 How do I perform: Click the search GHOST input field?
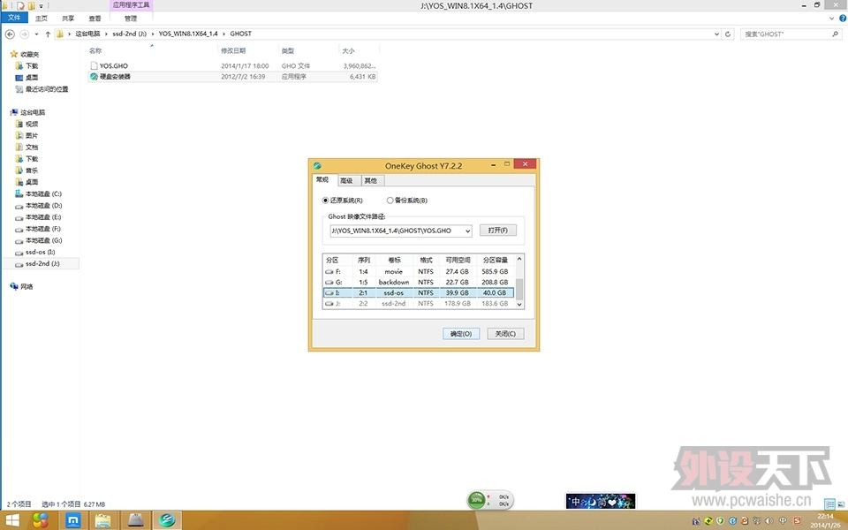(785, 34)
